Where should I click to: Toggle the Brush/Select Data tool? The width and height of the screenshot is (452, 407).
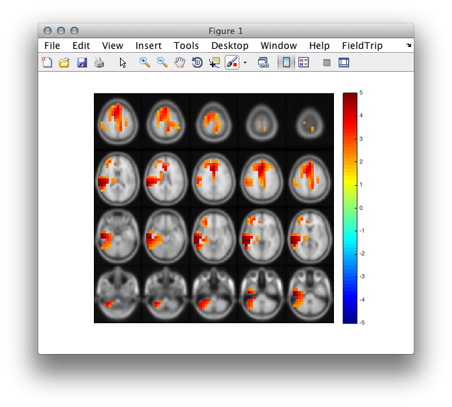pyautogui.click(x=232, y=62)
